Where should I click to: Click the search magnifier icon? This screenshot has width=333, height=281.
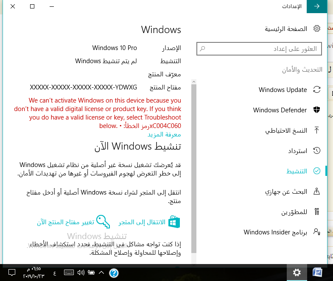(x=202, y=49)
